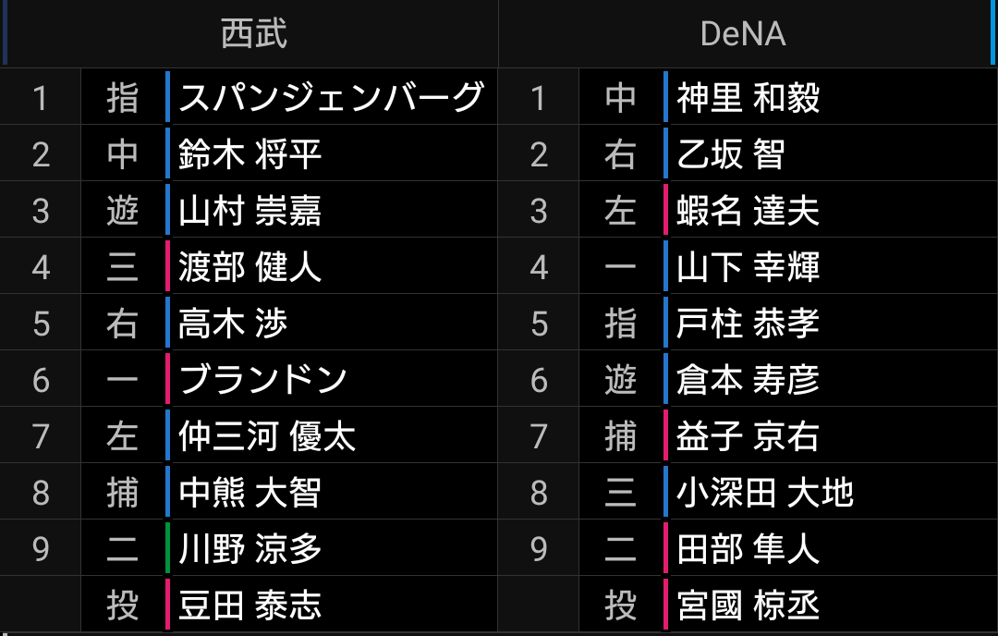Image resolution: width=998 pixels, height=636 pixels.
Task: Select the 西武 team header tab
Action: pos(253,34)
